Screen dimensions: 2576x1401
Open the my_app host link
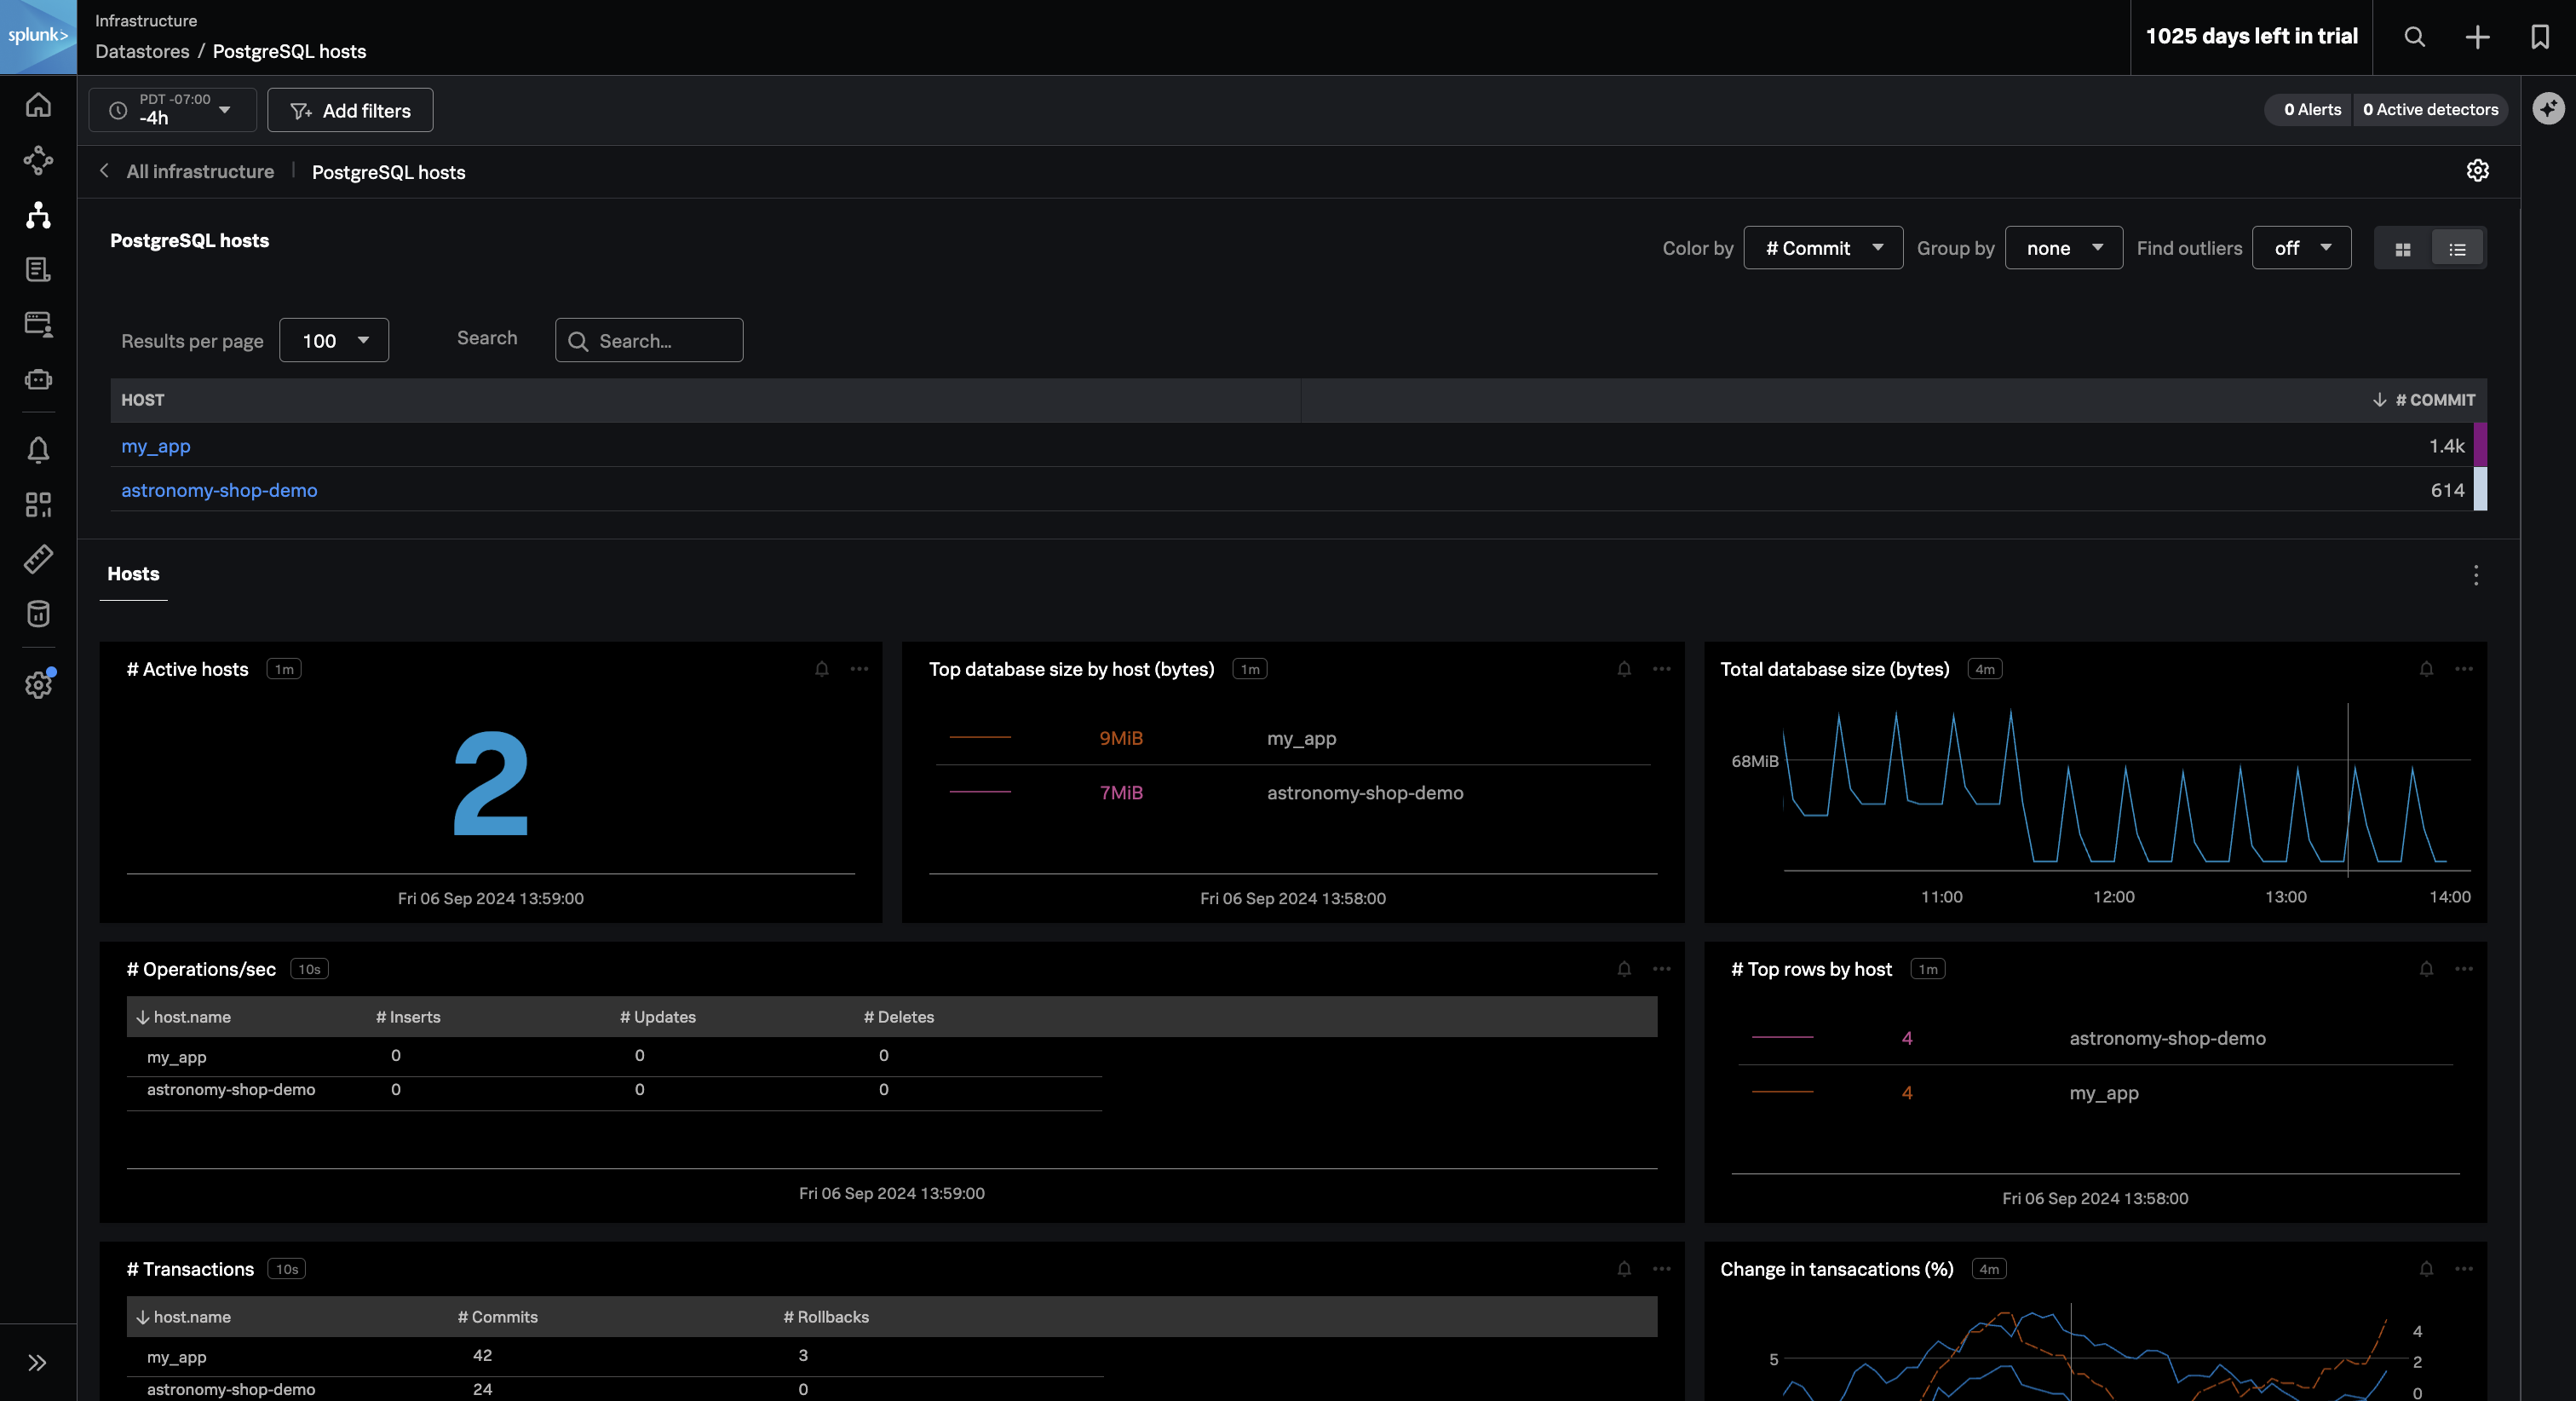point(155,447)
